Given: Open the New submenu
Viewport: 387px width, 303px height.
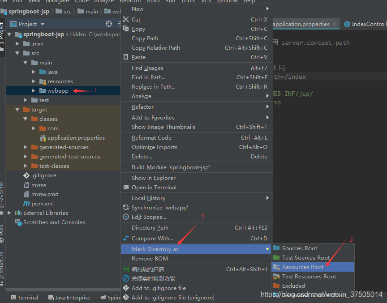Looking at the screenshot, I should 197,9.
